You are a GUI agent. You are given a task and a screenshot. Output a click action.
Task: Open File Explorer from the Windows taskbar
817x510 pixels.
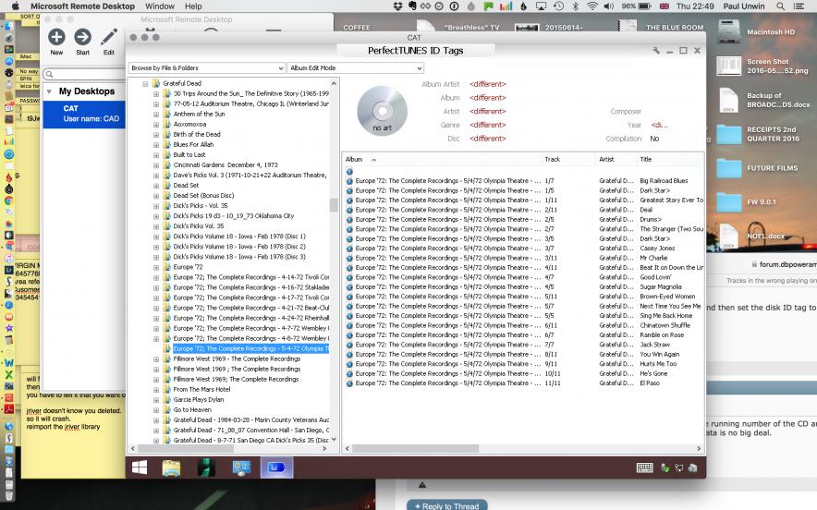[172, 467]
